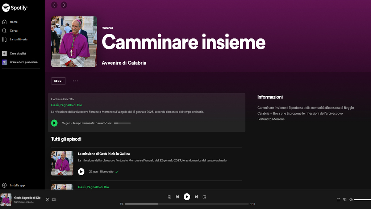
Task: Go forward with the right arrow
Action: [64, 5]
